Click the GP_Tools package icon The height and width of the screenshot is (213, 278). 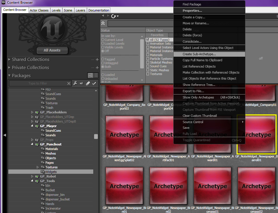37,181
